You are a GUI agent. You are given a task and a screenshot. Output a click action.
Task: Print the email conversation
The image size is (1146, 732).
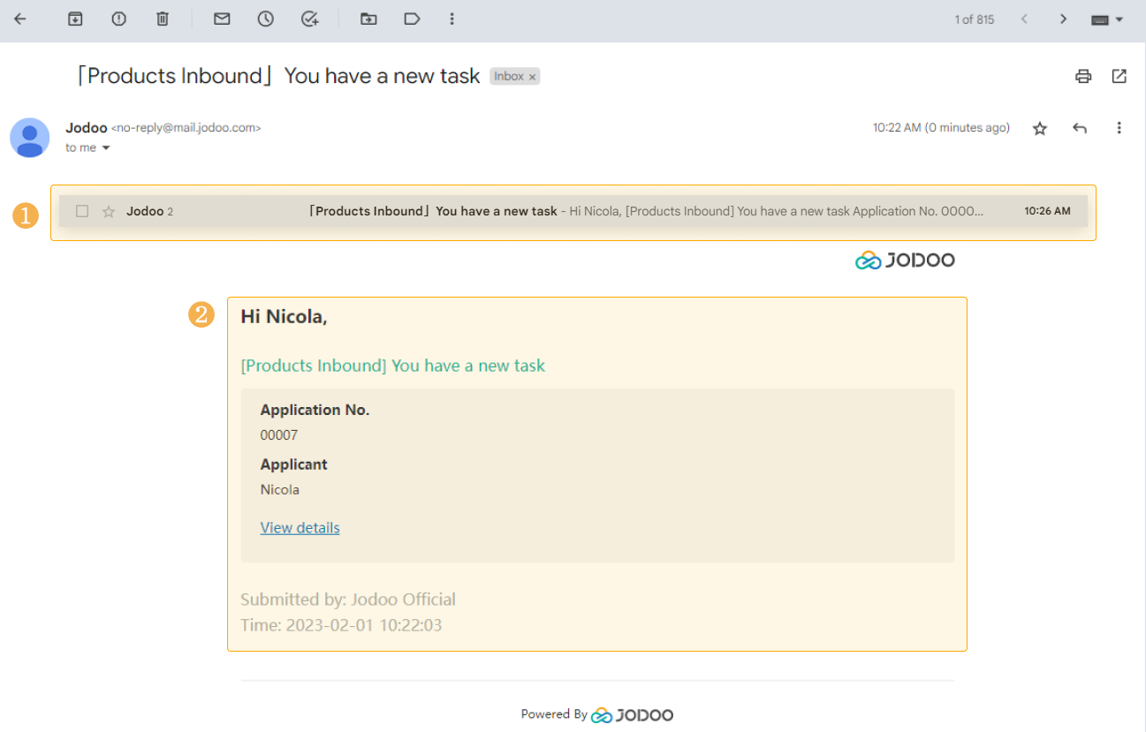point(1083,76)
